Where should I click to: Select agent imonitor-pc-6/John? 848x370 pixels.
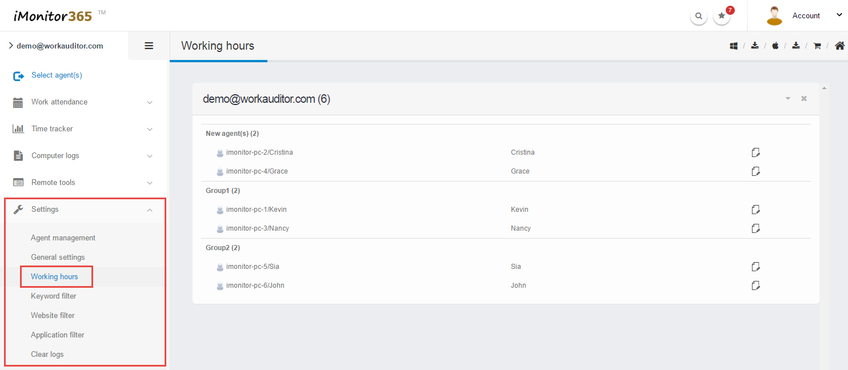click(255, 285)
